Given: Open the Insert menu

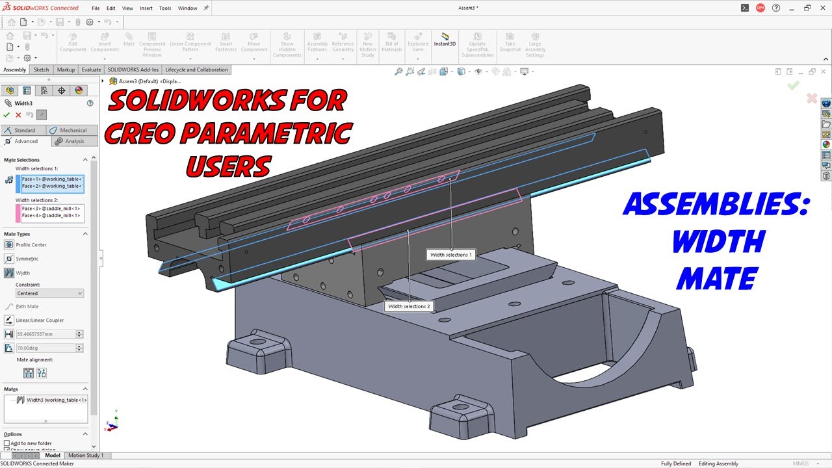Looking at the screenshot, I should (146, 8).
